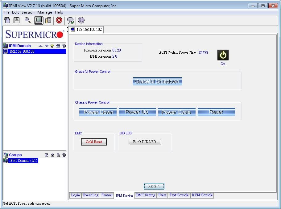Open the Text Console tab
The image size is (281, 209).
[179, 195]
